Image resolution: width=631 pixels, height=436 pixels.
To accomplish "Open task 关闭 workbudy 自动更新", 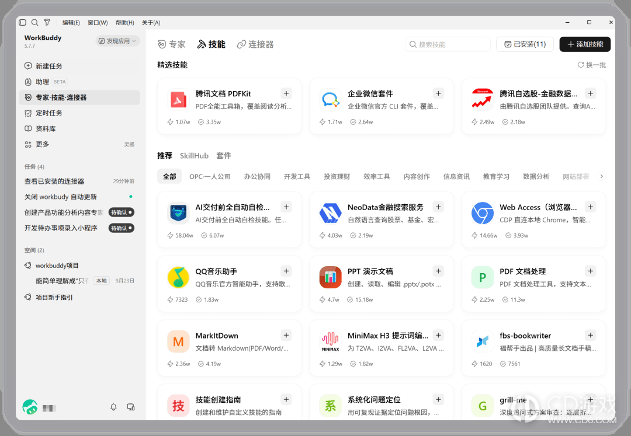I will (x=79, y=197).
